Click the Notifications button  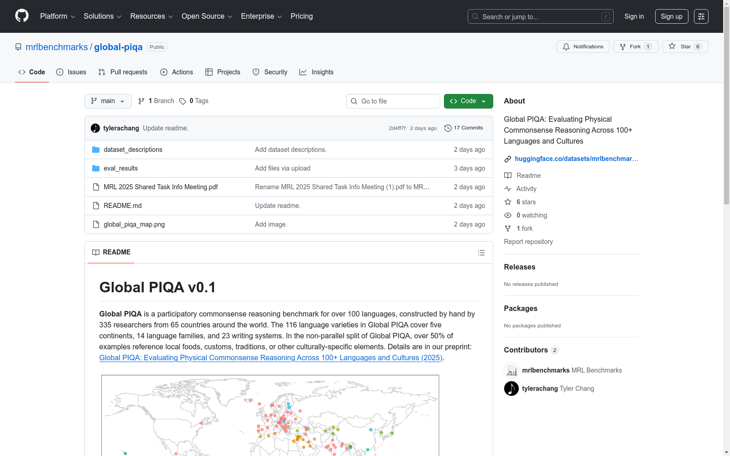[x=583, y=47]
